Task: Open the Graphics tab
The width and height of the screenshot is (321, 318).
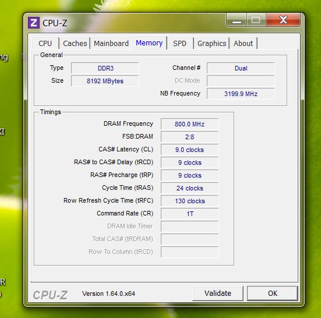Action: 211,43
